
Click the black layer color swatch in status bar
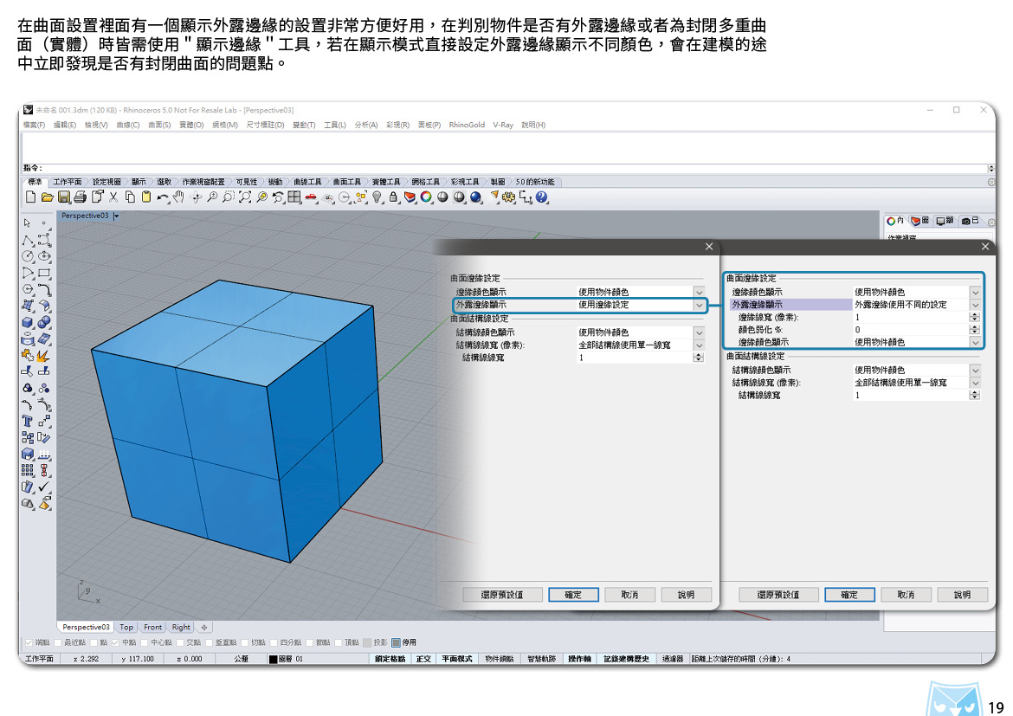point(274,660)
